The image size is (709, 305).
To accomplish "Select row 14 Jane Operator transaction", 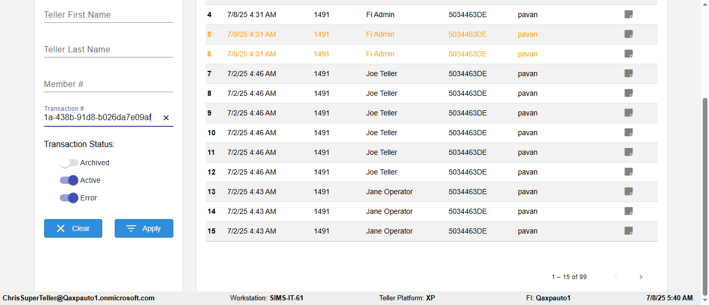I will click(389, 211).
